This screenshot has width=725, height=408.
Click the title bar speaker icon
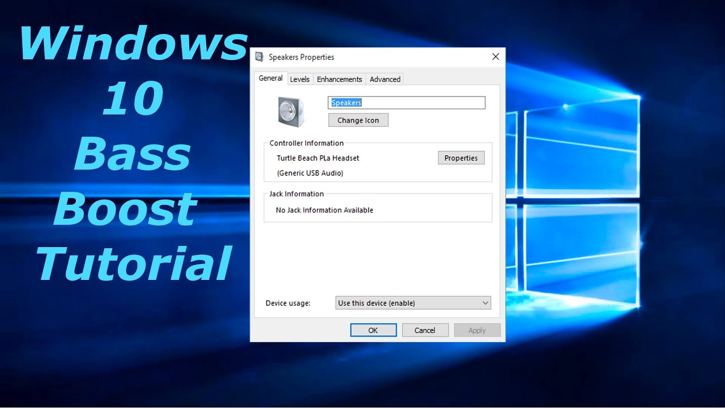pyautogui.click(x=259, y=57)
